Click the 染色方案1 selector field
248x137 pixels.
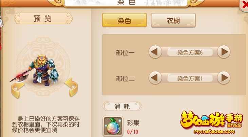pos(190,78)
